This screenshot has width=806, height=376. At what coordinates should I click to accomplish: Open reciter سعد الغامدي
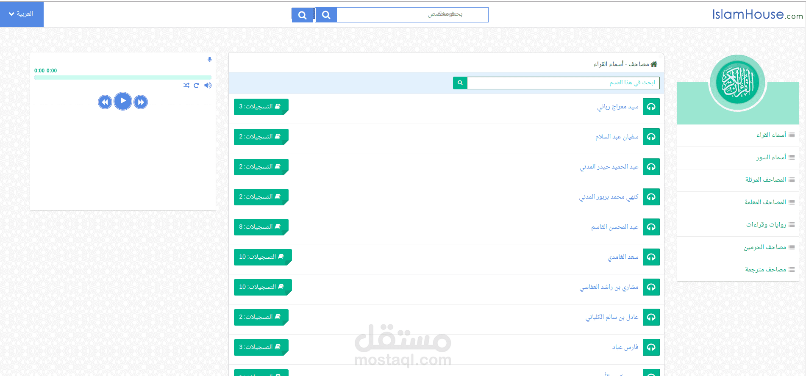pyautogui.click(x=623, y=257)
